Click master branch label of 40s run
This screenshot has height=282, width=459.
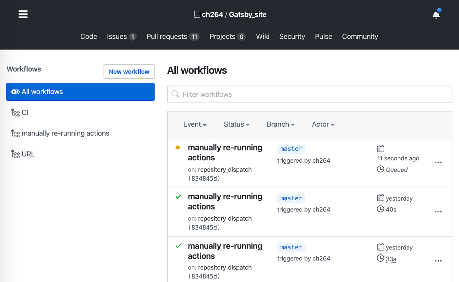(x=291, y=198)
